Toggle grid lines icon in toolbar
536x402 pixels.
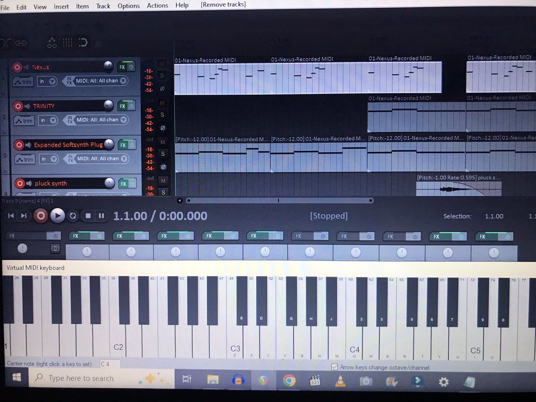(x=67, y=43)
